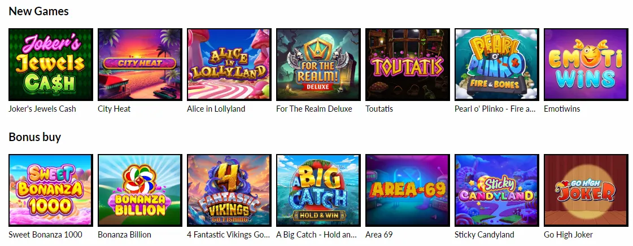633x246 pixels.
Task: Click the Toutatis game tile
Action: [408, 64]
